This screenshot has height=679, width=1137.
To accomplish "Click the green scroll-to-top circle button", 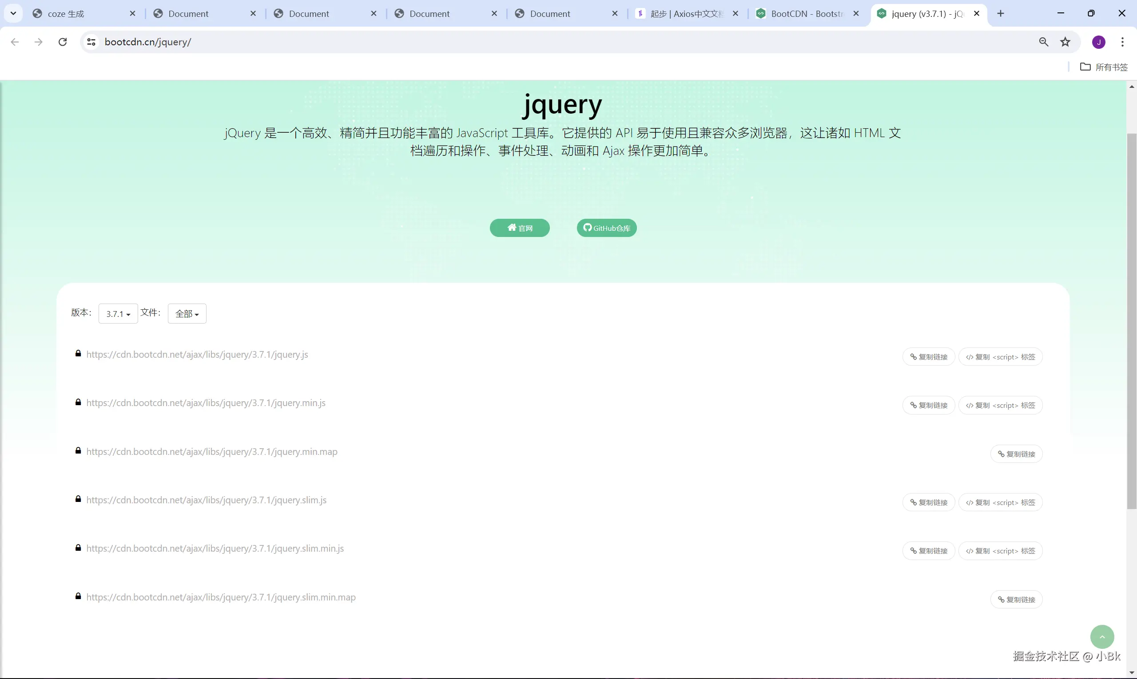I will tap(1102, 636).
